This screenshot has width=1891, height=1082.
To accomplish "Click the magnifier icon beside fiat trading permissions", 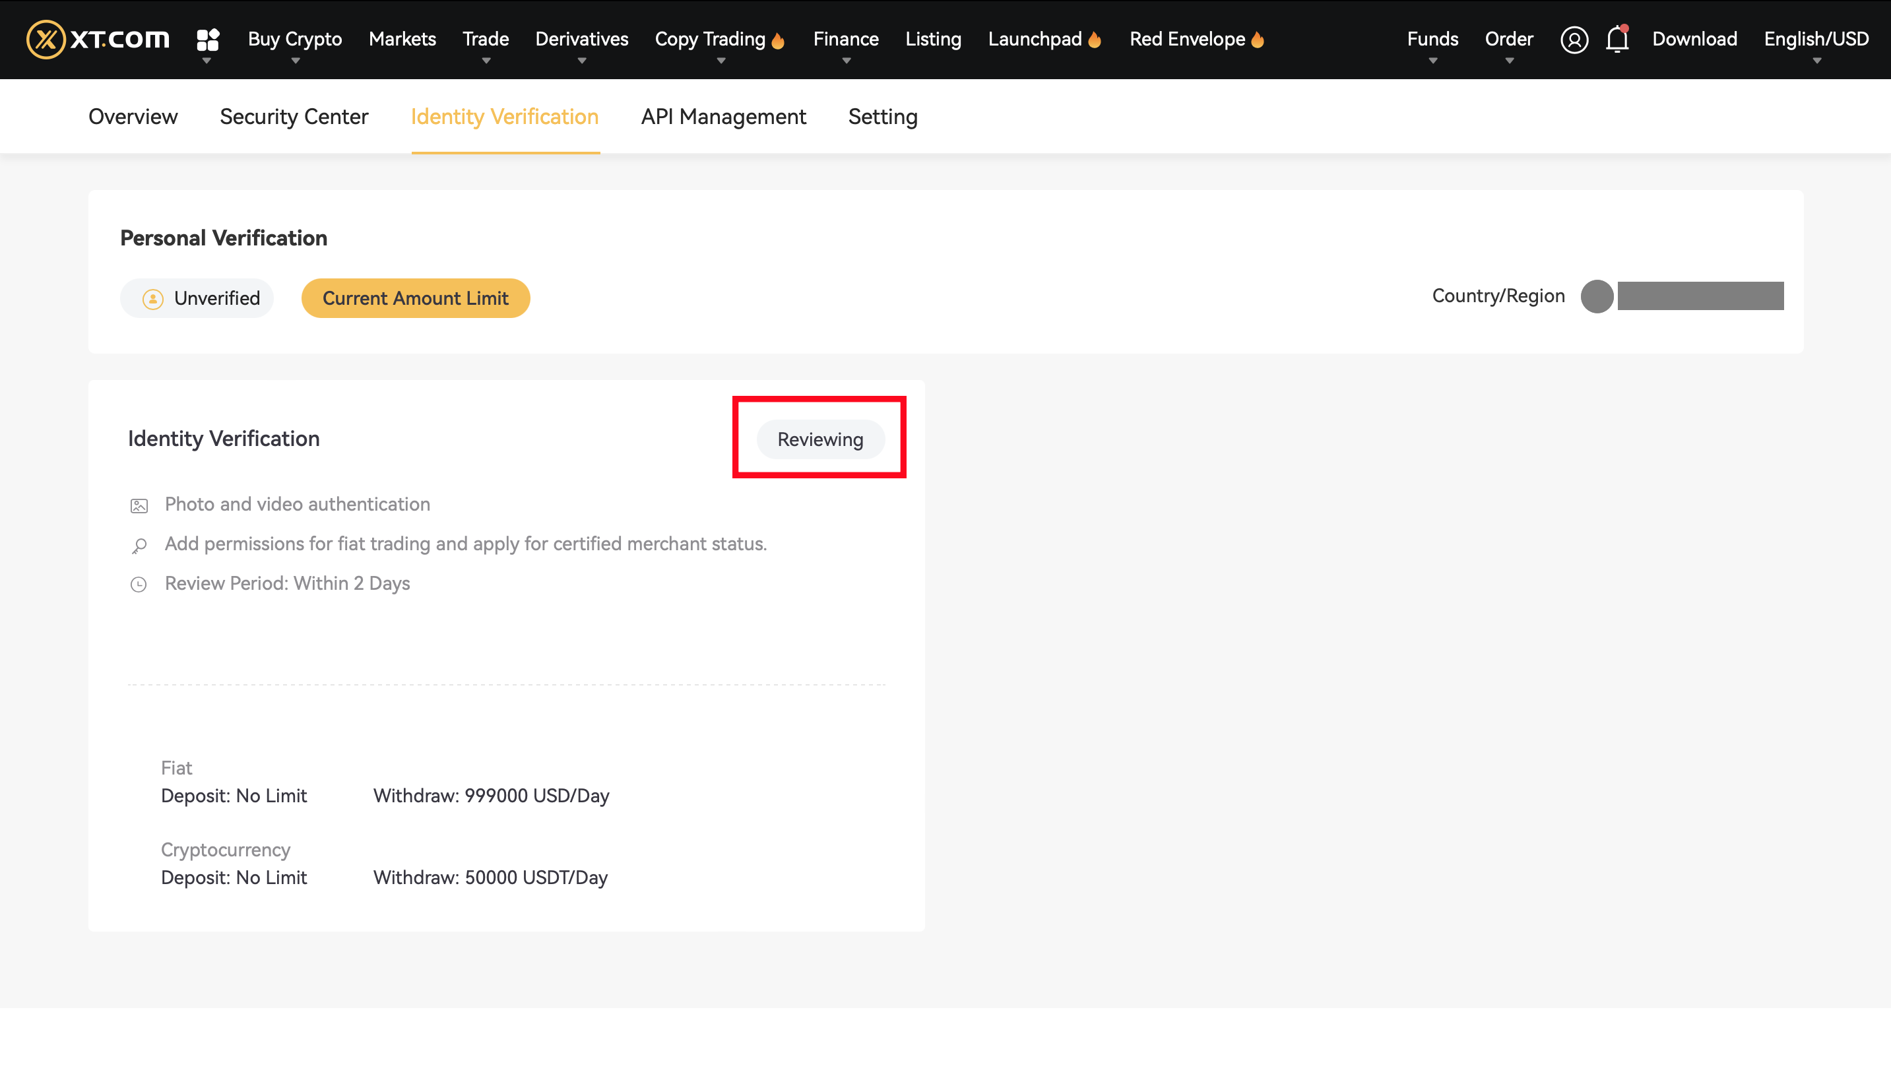I will [140, 546].
